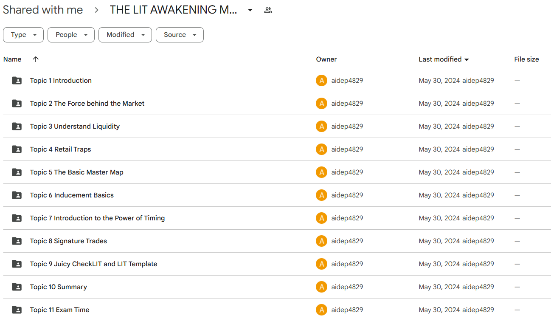Image resolution: width=551 pixels, height=321 pixels.
Task: Click the folder icon beside Topic 2 The Force behind the Market
Action: click(17, 103)
